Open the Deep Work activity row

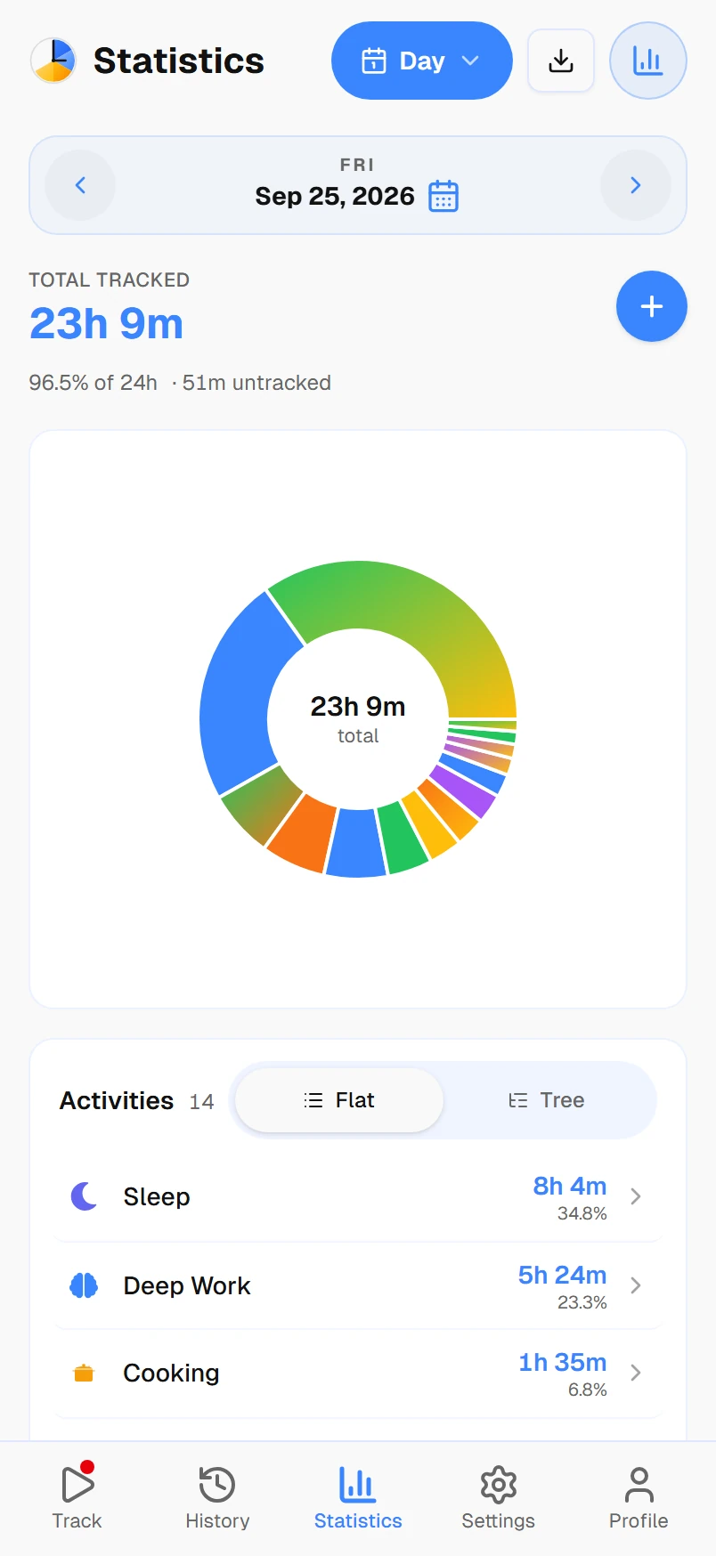(358, 1286)
